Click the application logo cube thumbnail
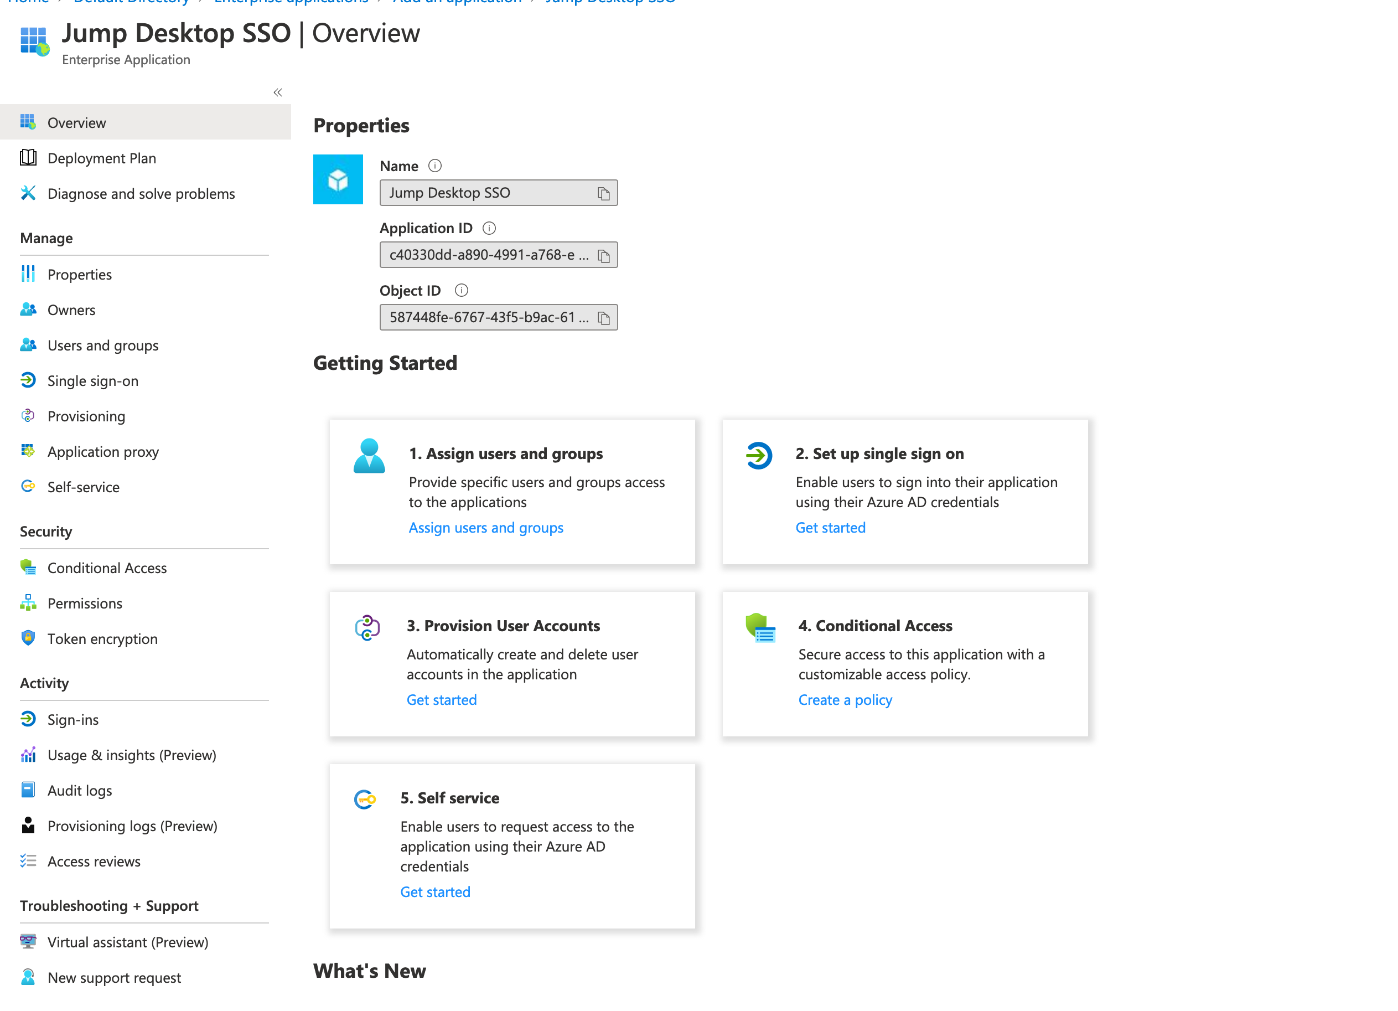Viewport: 1398px width, 1011px height. (x=338, y=179)
